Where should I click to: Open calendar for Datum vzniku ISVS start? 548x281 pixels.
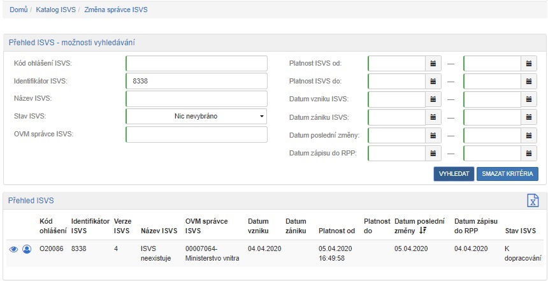[x=433, y=99]
